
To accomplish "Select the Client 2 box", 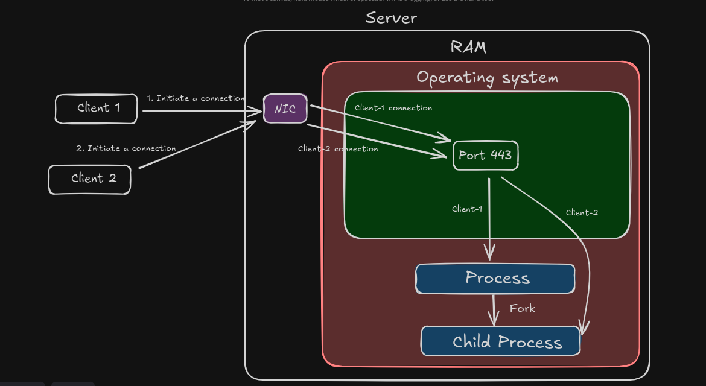I will [x=90, y=179].
